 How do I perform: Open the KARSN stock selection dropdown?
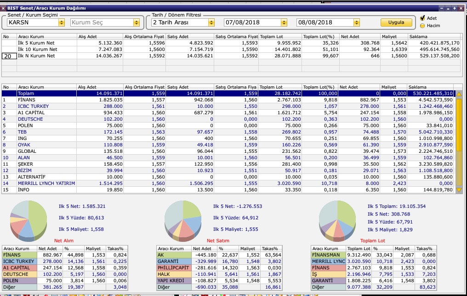(x=61, y=22)
